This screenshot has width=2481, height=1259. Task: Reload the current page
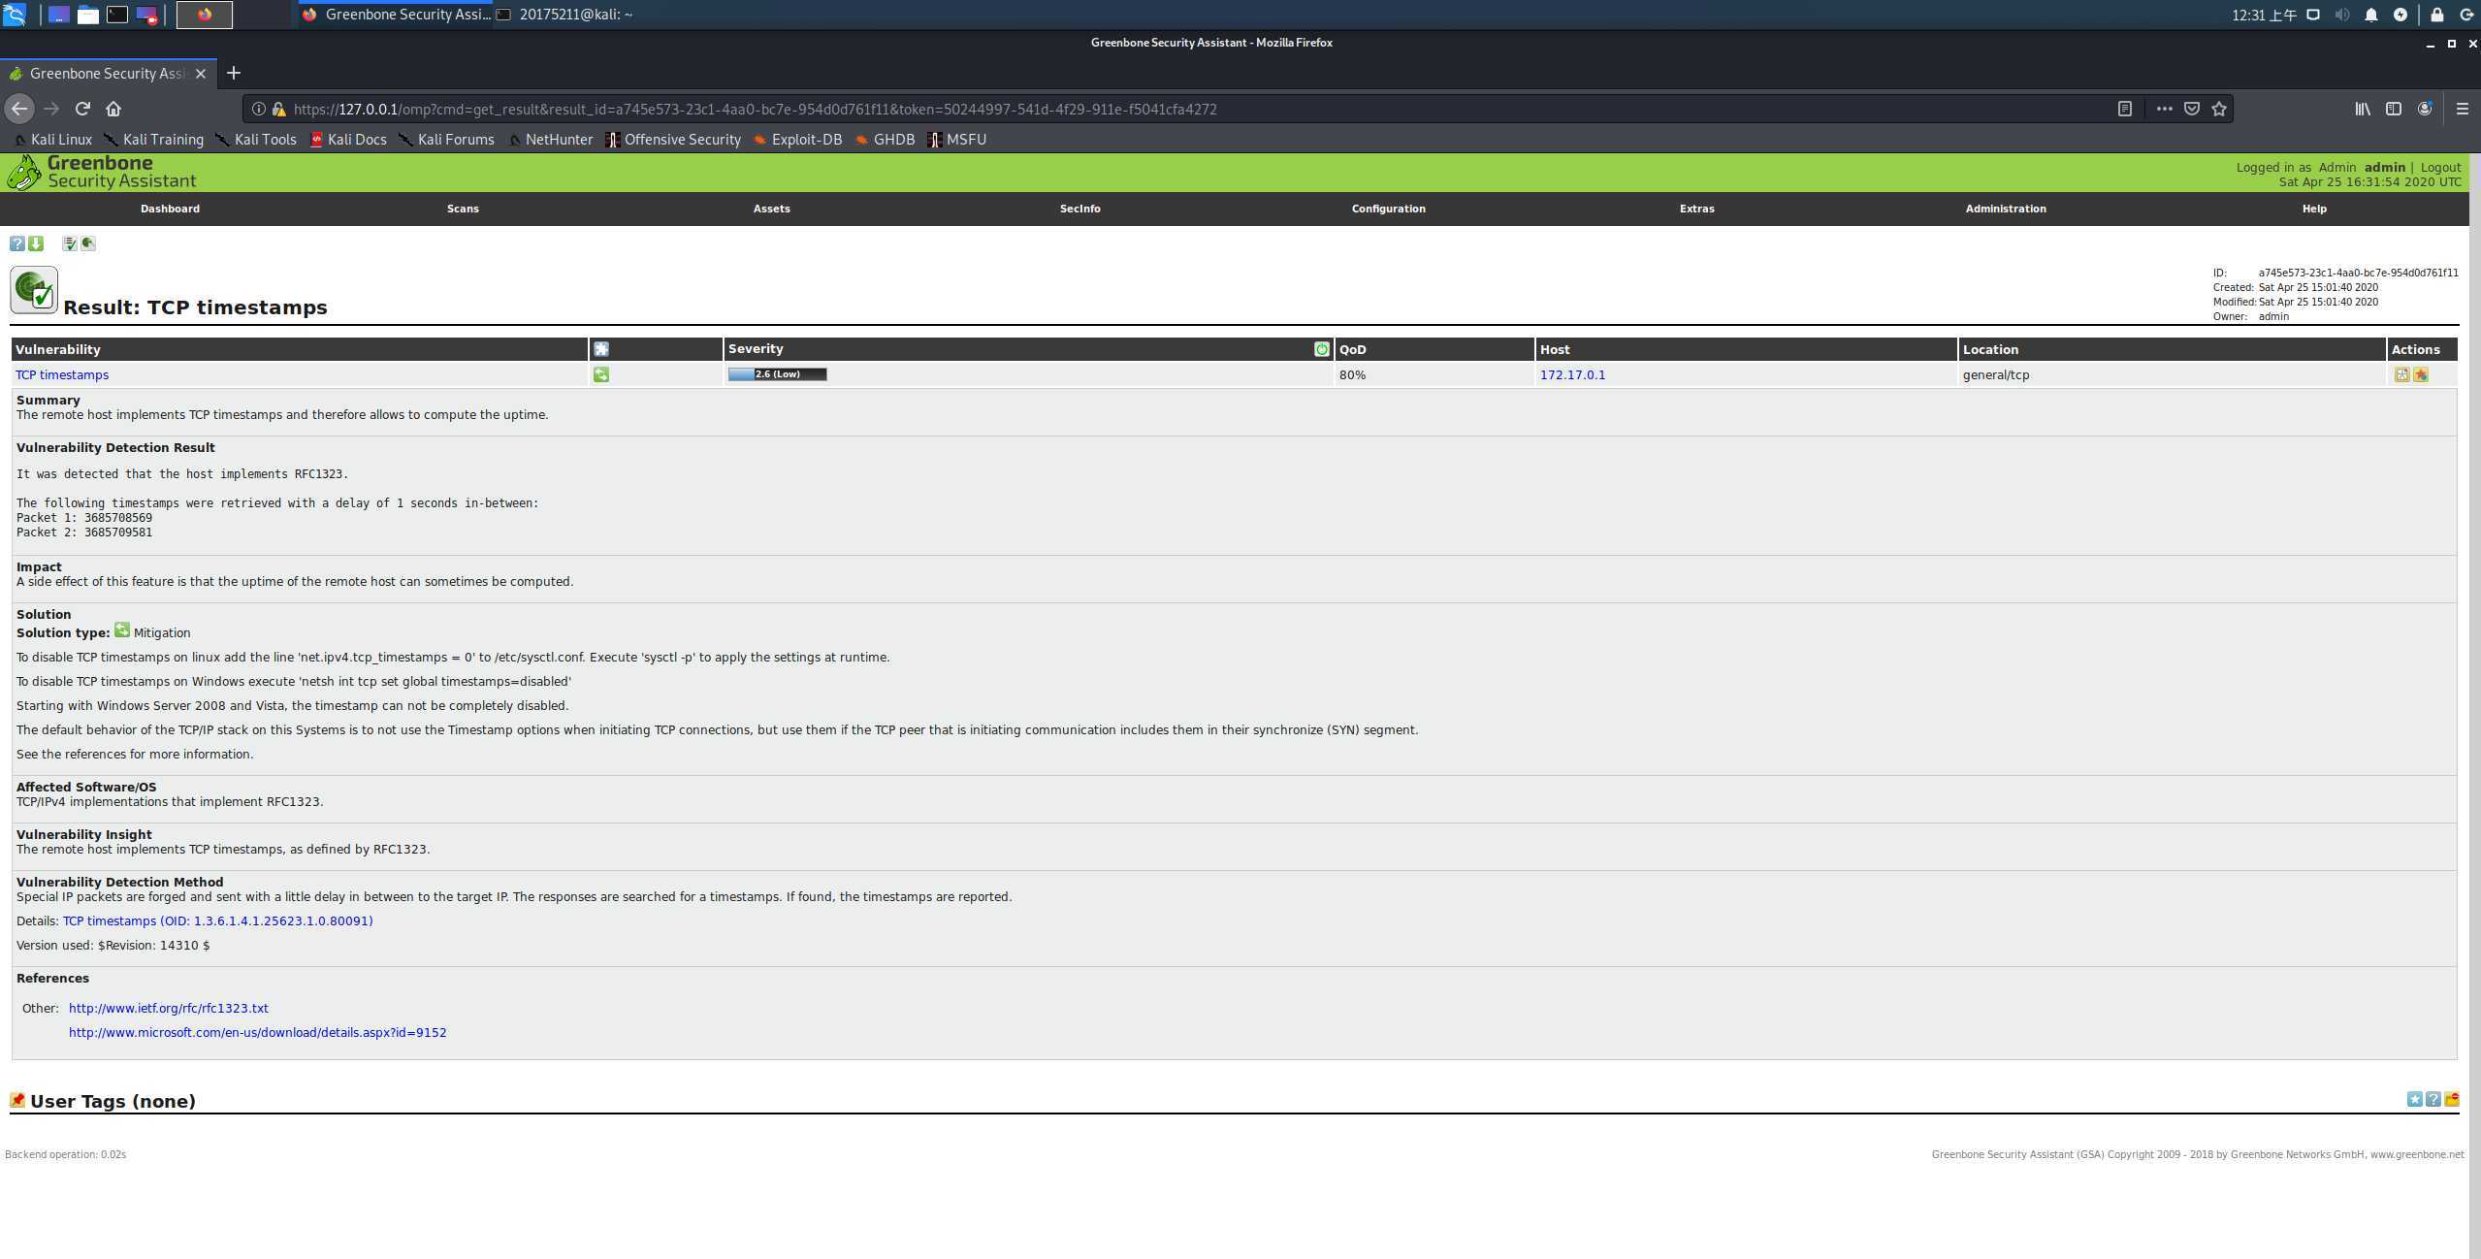tap(82, 109)
